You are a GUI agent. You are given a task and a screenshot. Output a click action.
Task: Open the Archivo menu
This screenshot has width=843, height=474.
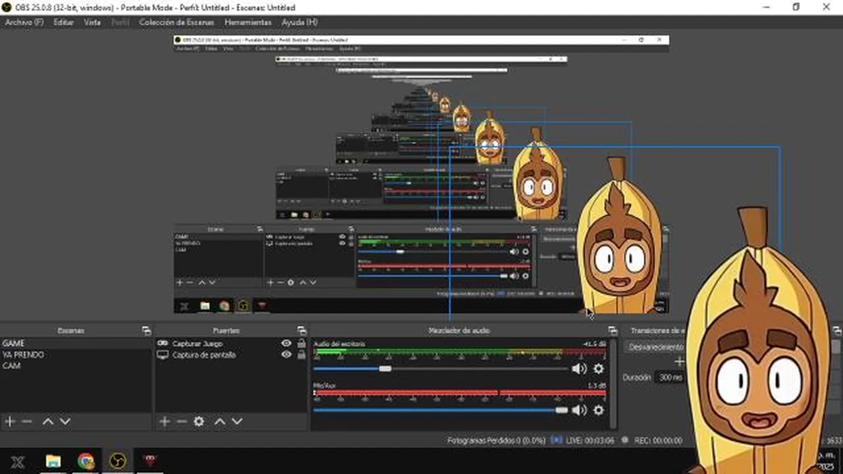(x=24, y=22)
